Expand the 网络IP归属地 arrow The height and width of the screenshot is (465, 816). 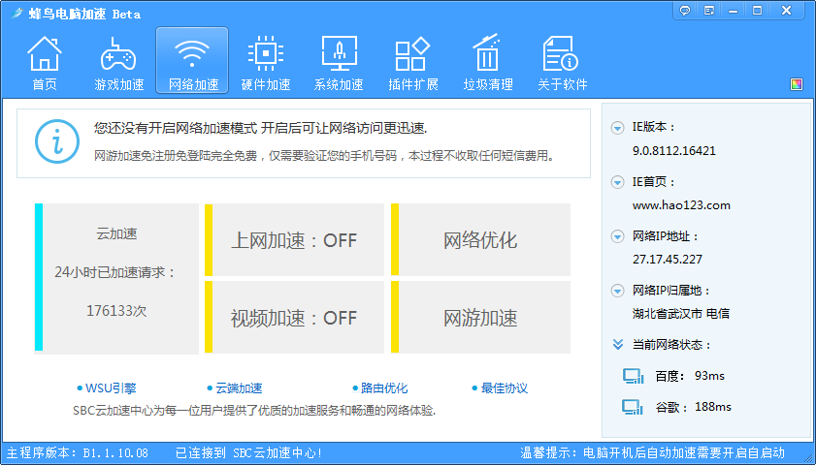[617, 291]
